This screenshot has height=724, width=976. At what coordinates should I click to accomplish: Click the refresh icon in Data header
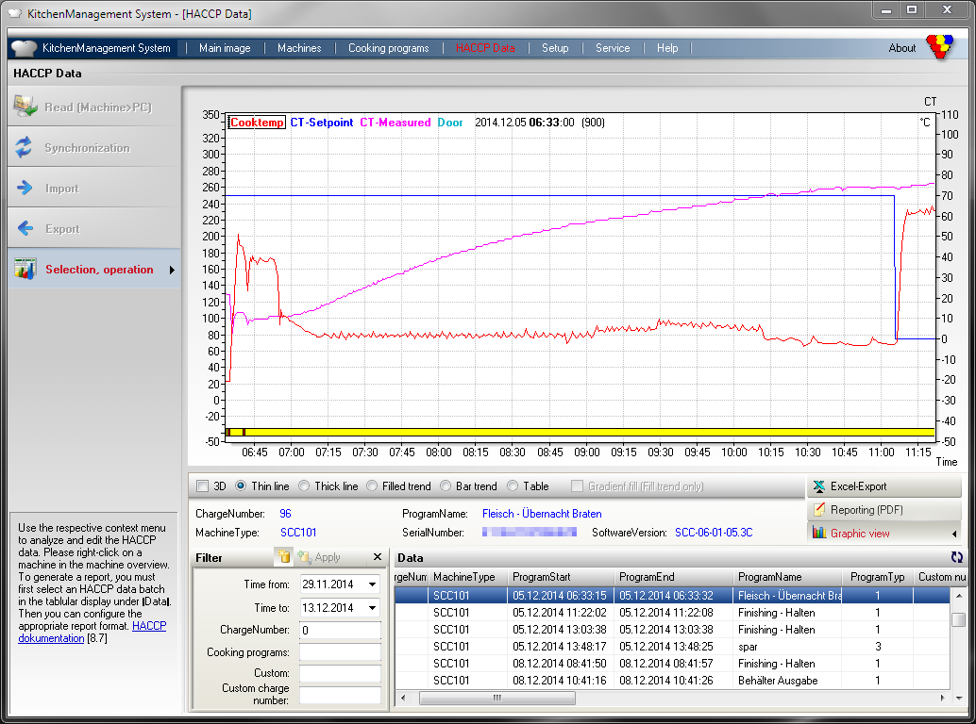click(x=957, y=558)
